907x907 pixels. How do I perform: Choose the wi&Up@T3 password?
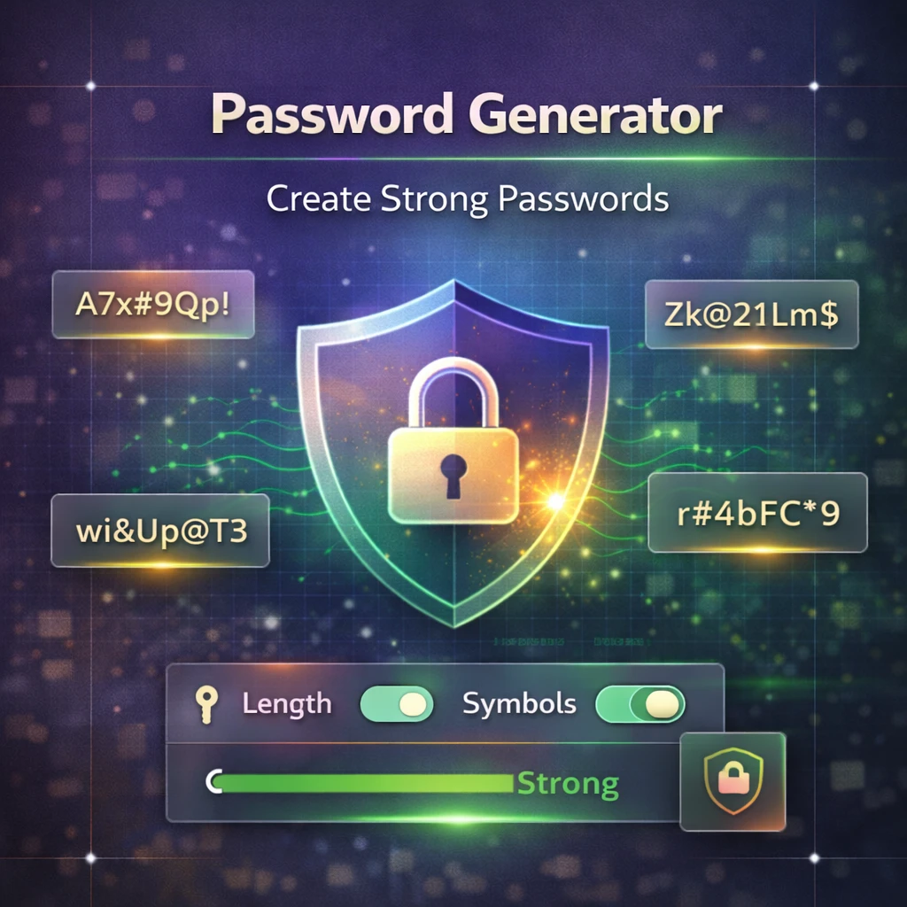tap(160, 531)
